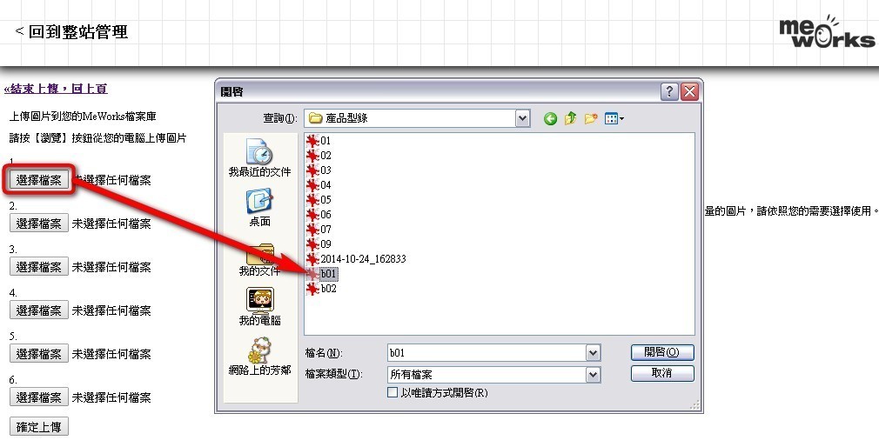Select 網路上的芳鄰 in places bar

point(259,357)
